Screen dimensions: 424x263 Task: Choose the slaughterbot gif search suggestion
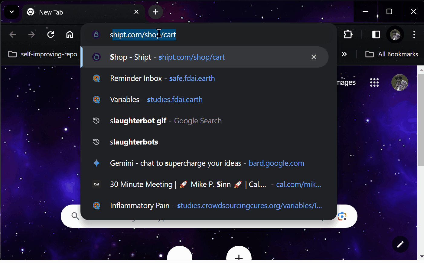click(166, 121)
